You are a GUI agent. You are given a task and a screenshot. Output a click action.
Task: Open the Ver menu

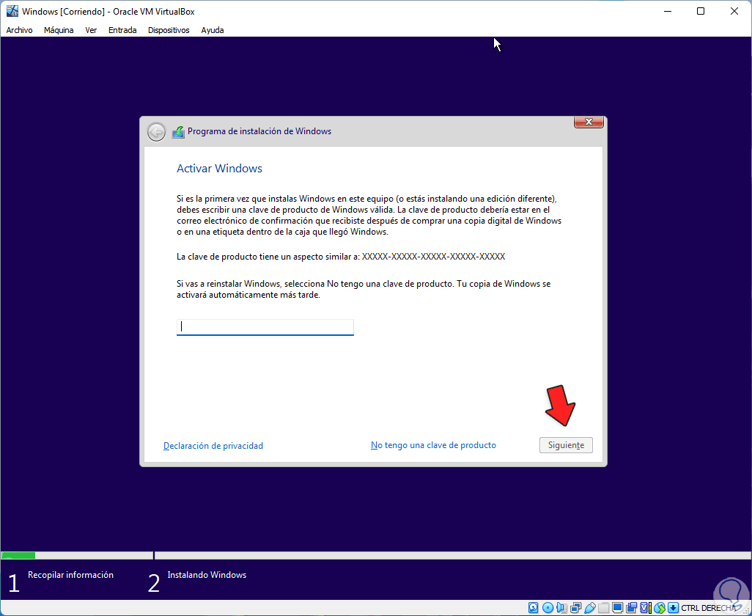tap(91, 30)
